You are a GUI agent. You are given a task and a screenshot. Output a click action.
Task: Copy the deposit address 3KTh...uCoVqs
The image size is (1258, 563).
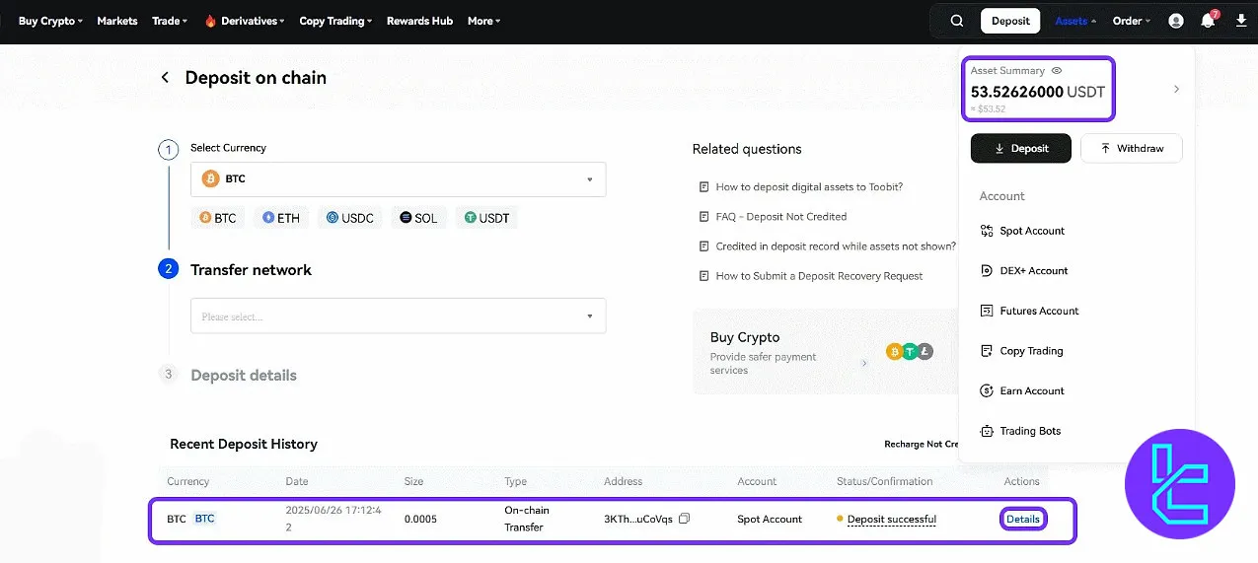tap(685, 519)
